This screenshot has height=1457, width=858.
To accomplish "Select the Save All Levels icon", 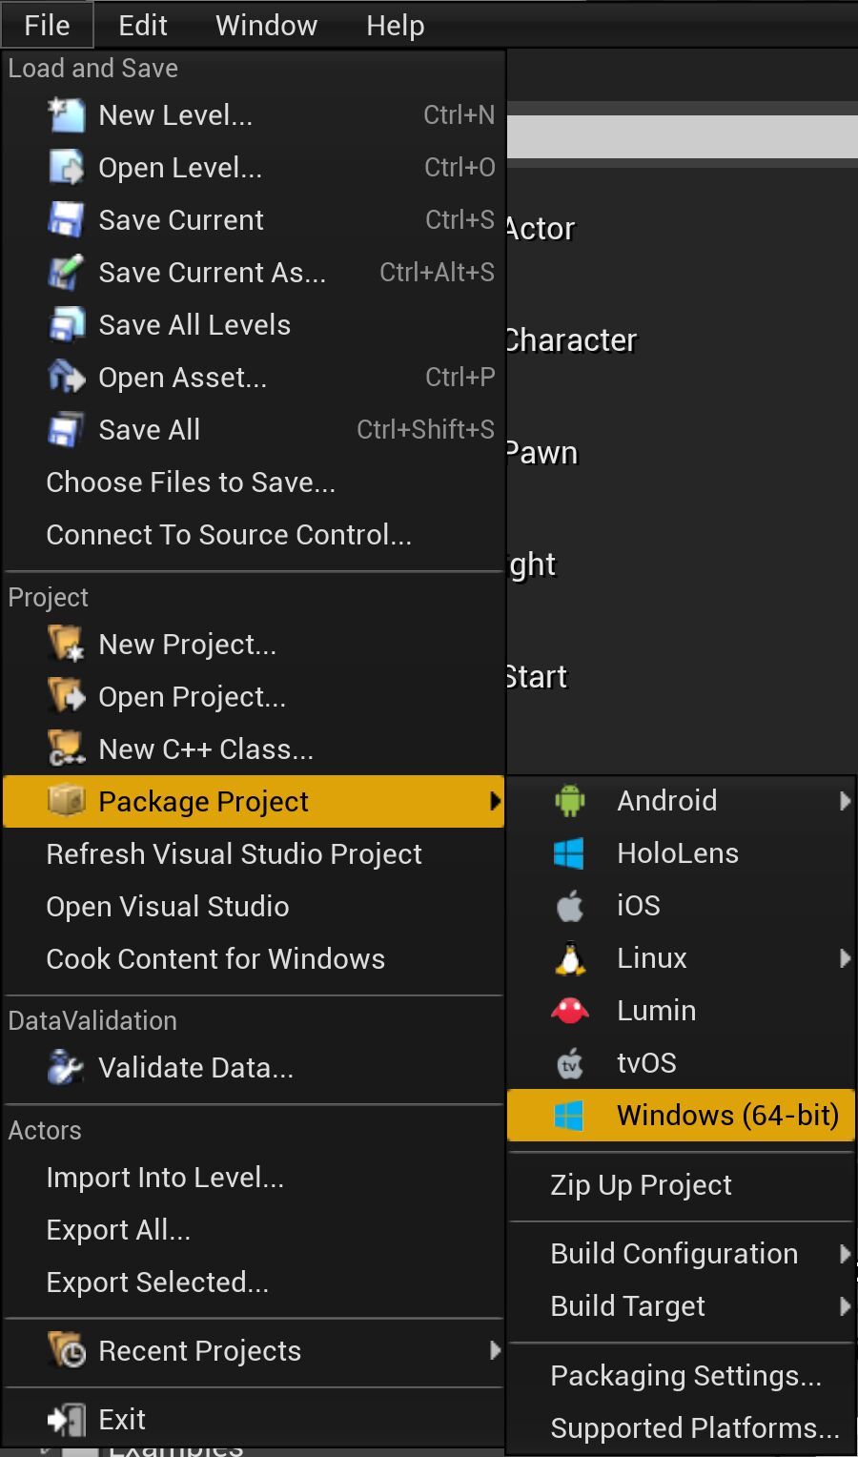I will pyautogui.click(x=65, y=324).
